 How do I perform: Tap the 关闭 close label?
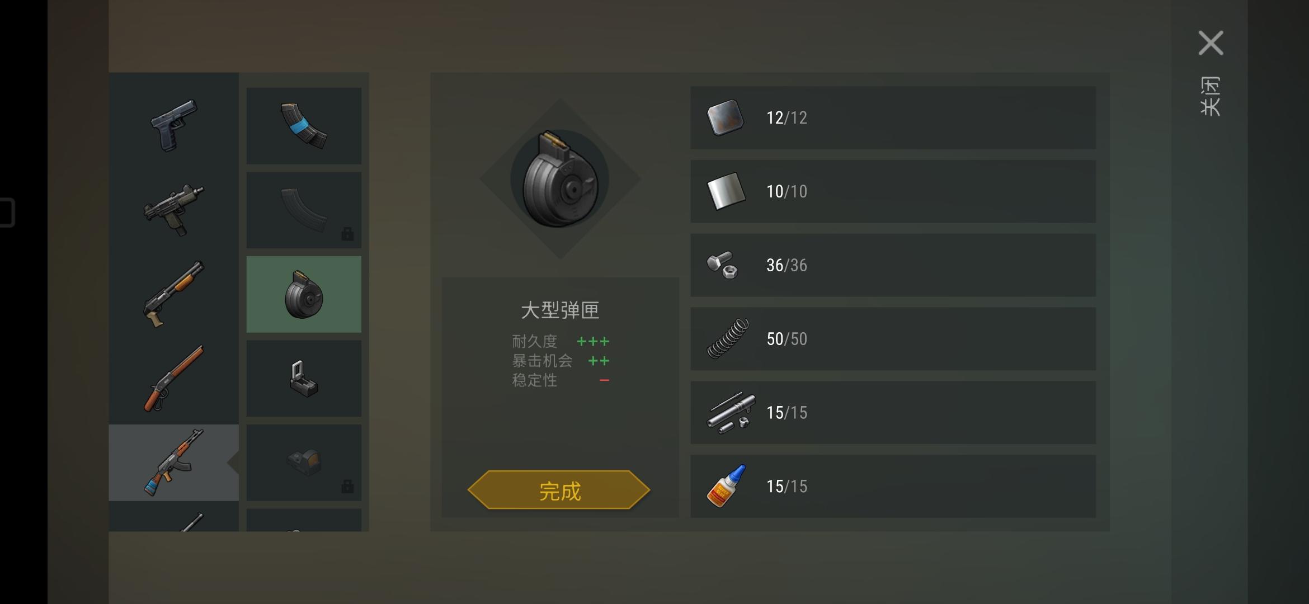[x=1210, y=96]
